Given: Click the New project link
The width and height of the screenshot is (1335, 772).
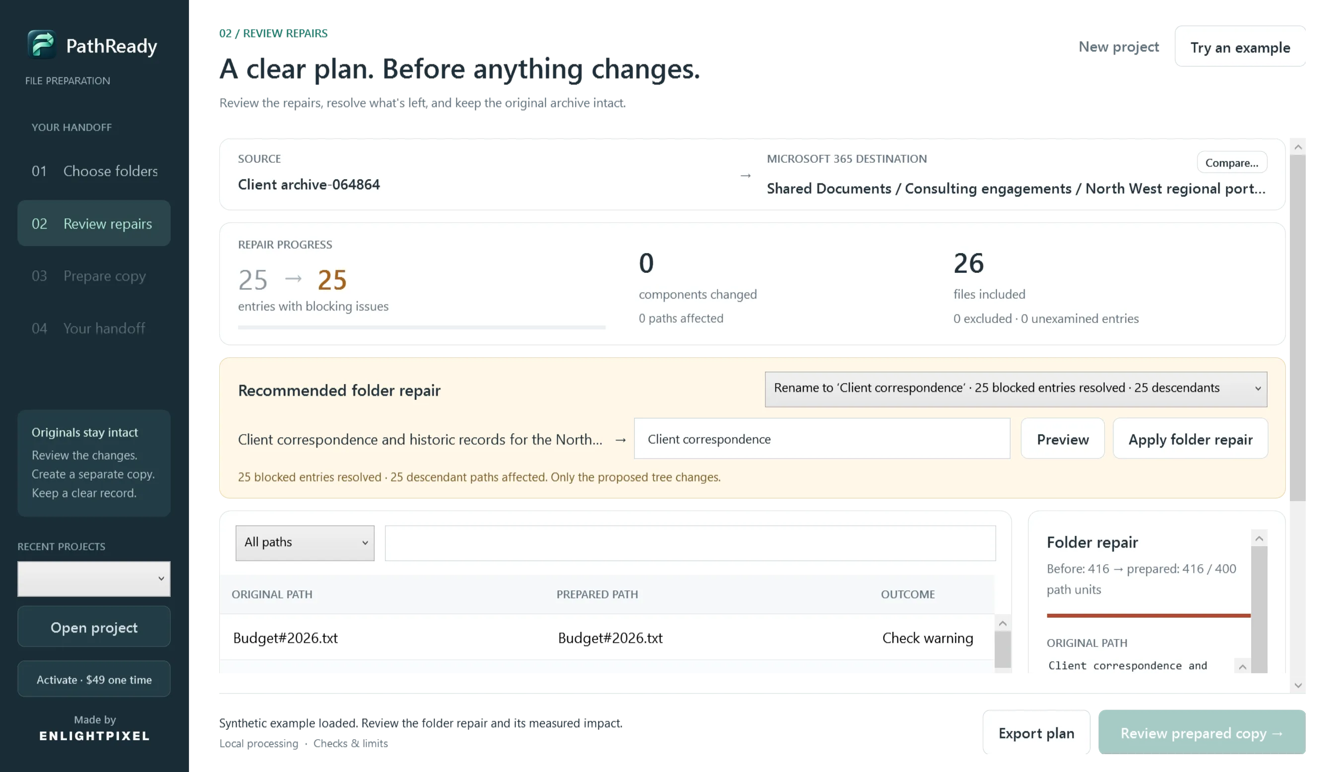Looking at the screenshot, I should [x=1118, y=47].
